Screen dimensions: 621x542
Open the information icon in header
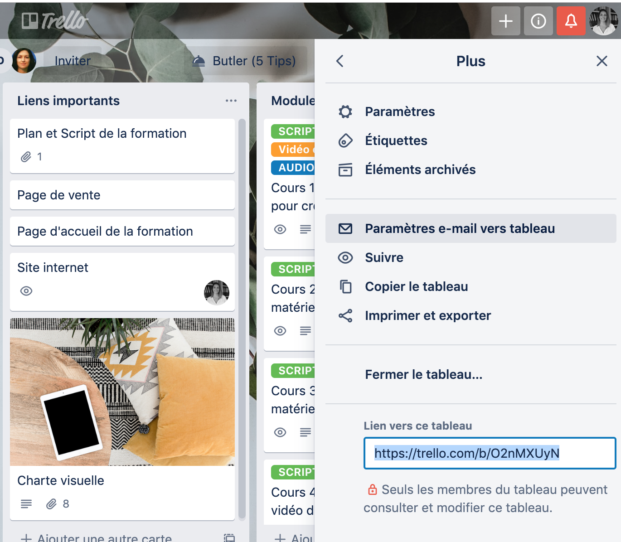point(538,21)
